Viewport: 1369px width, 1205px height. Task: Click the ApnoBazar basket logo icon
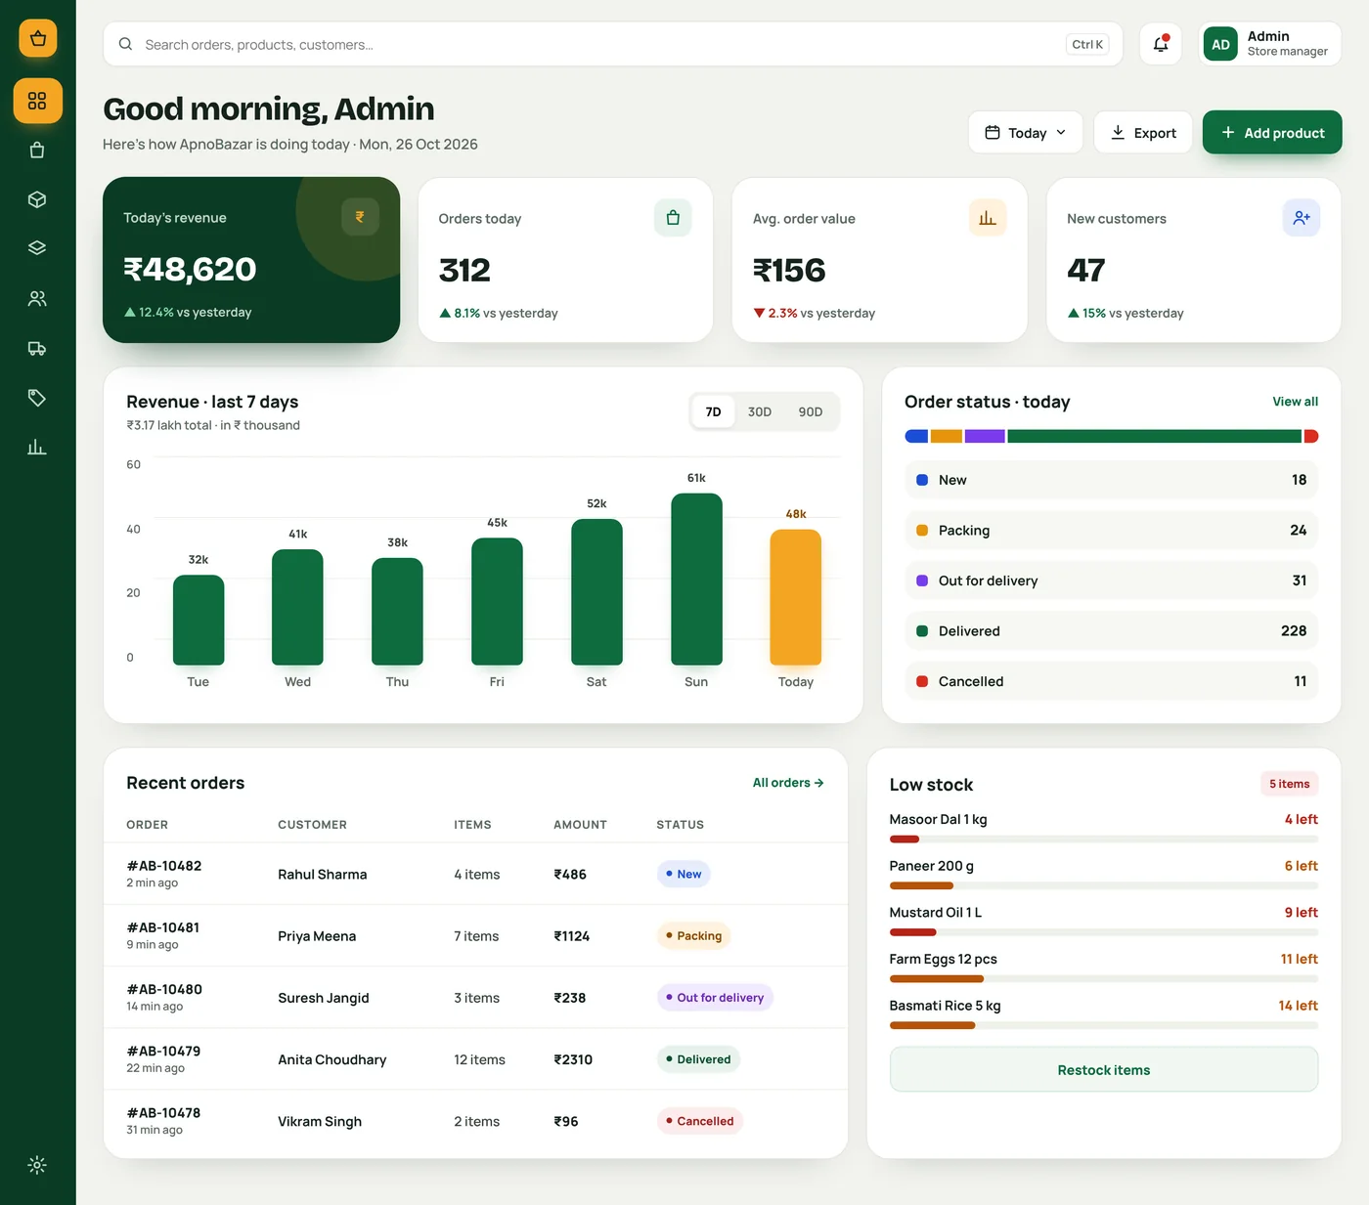pyautogui.click(x=38, y=39)
